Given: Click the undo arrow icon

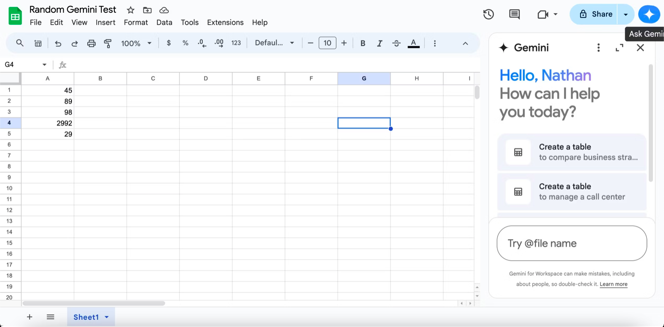Looking at the screenshot, I should coord(58,43).
